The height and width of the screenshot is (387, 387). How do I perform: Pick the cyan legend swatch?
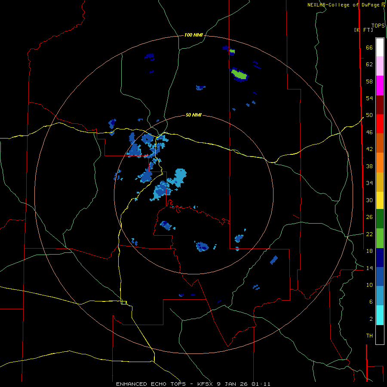pos(380,315)
